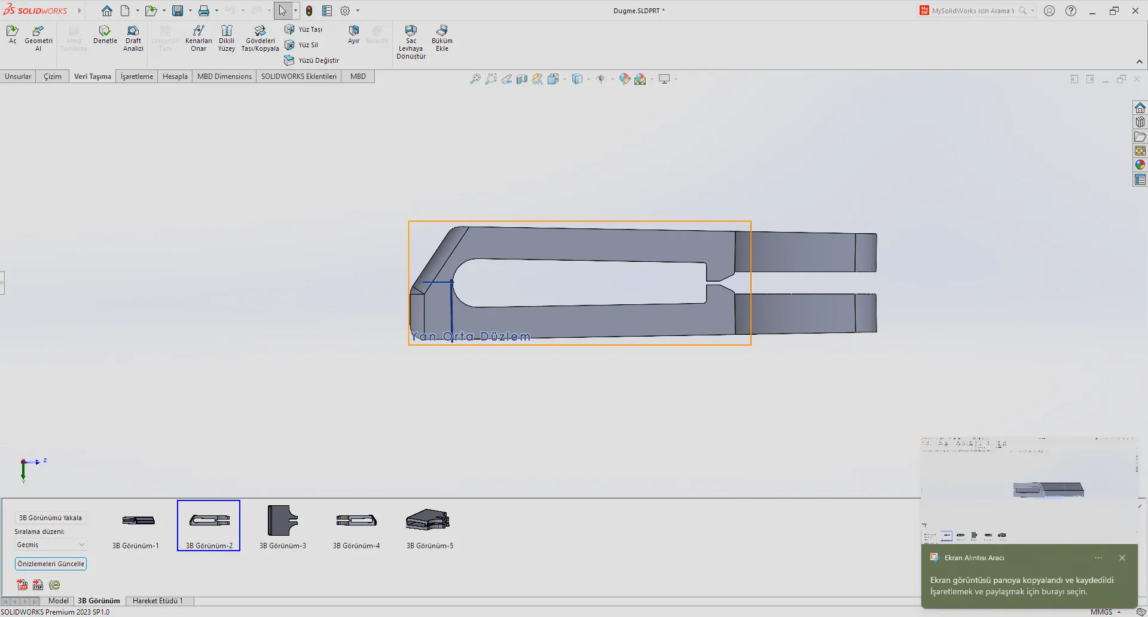This screenshot has width=1148, height=617.
Task: Click the Apply Scene icon
Action: (x=640, y=79)
